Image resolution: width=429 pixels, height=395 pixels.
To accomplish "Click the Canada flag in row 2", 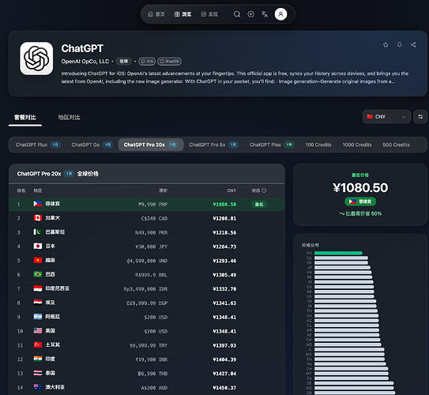I will point(38,218).
